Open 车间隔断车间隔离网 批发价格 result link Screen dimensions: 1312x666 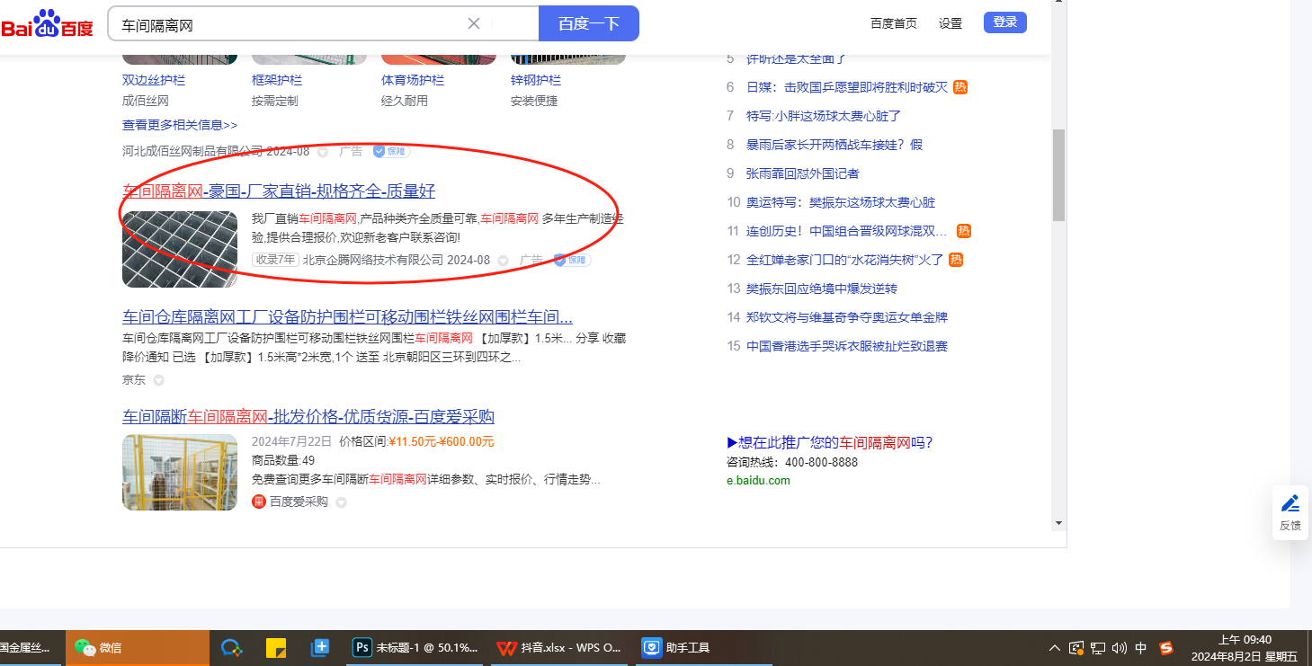tap(308, 417)
